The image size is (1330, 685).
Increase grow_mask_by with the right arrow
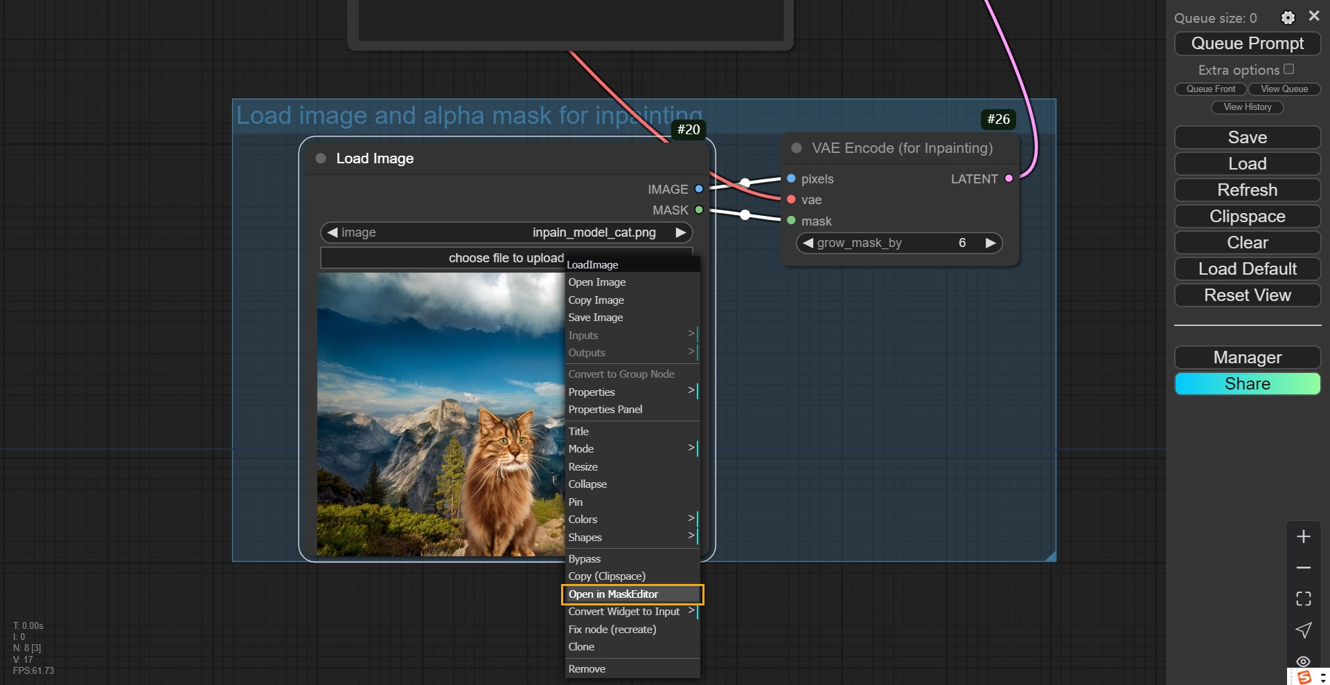coord(991,243)
